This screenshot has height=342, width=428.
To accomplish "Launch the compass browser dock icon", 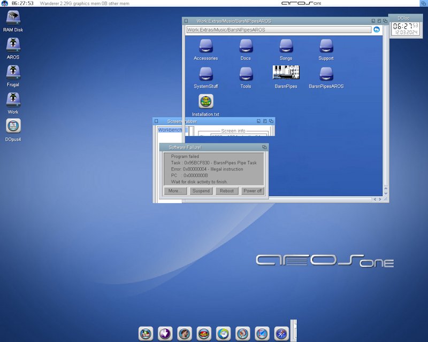I will (x=281, y=333).
